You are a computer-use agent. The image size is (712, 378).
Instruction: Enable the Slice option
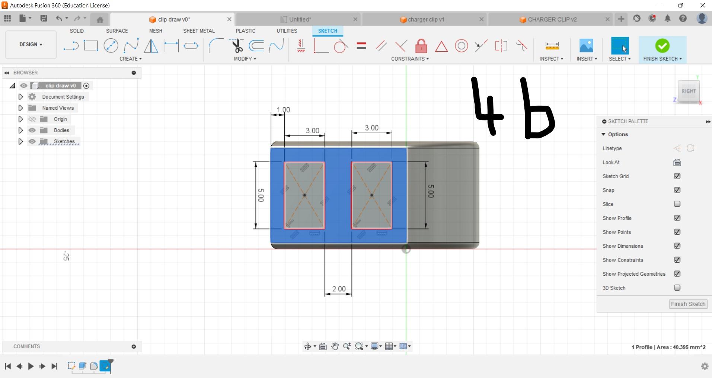pos(677,204)
